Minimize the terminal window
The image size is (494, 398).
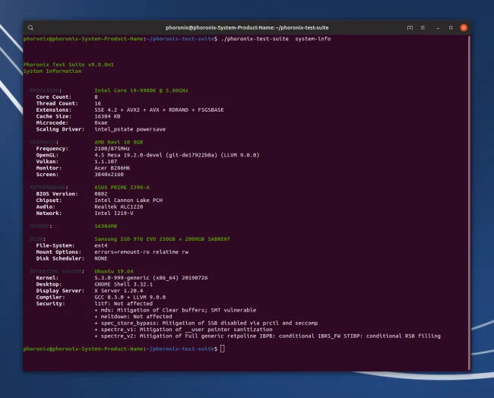[x=439, y=27]
